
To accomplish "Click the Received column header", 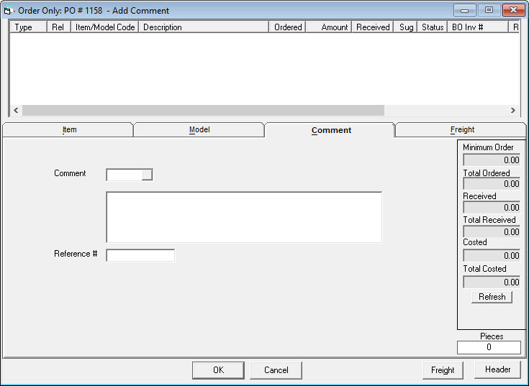I will point(373,27).
